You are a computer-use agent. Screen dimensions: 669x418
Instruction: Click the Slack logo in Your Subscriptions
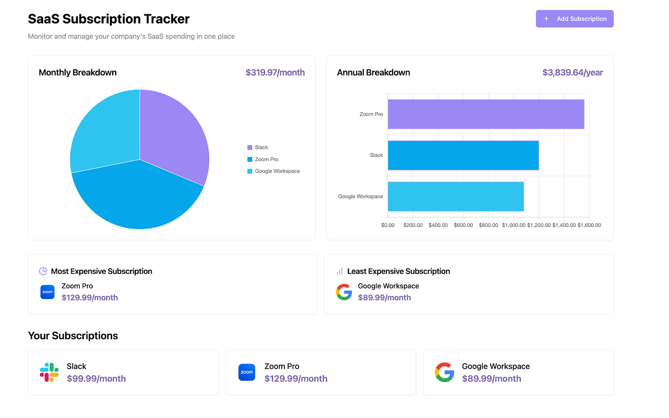point(49,372)
